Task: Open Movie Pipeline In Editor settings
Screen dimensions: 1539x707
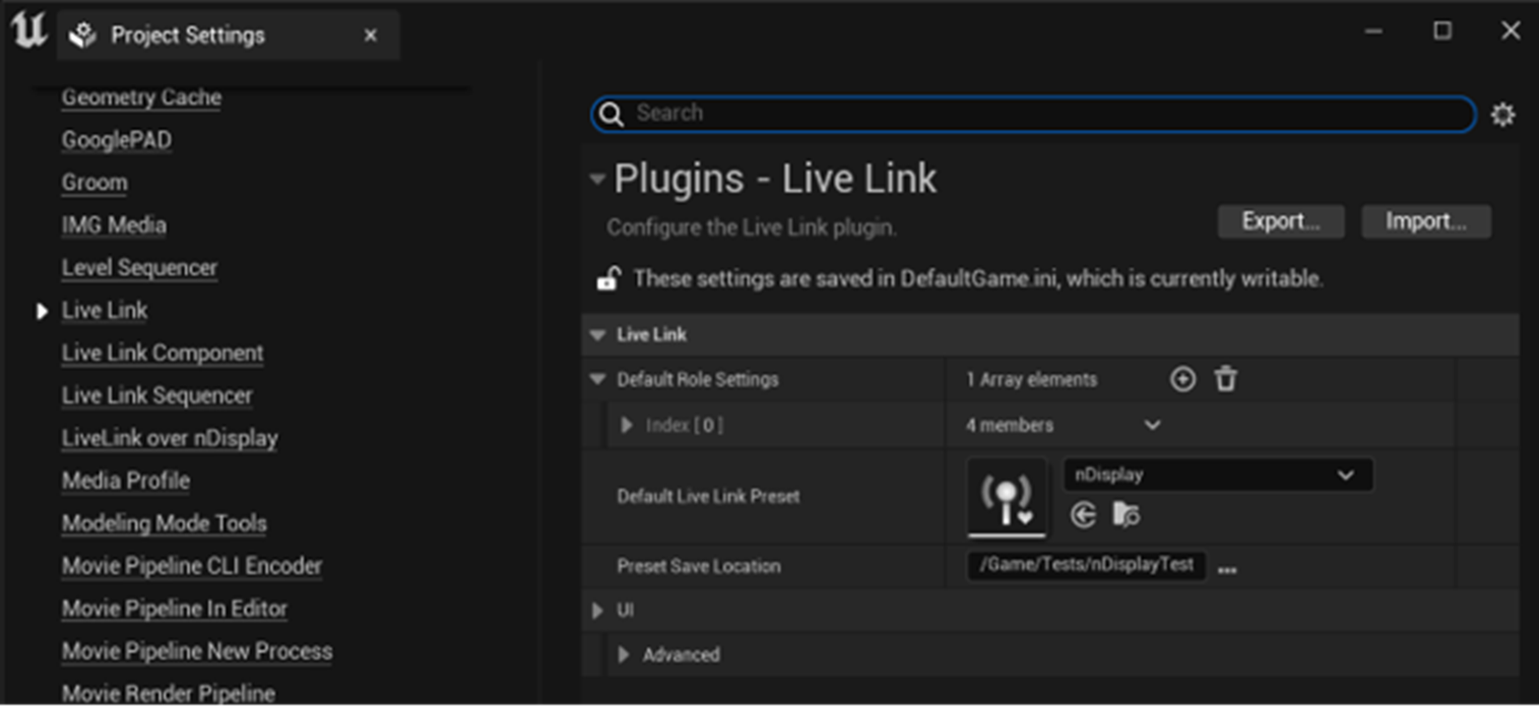Action: pos(175,609)
